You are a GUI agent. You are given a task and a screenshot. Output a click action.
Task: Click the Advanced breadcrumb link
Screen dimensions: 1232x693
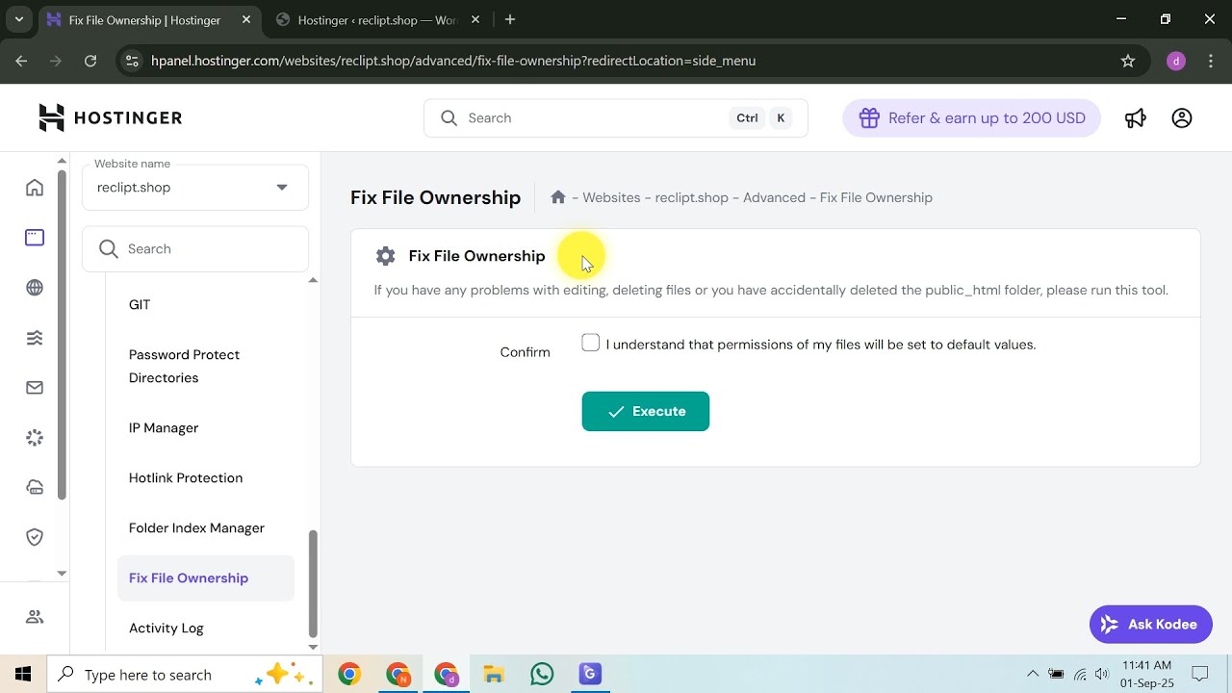tap(774, 197)
